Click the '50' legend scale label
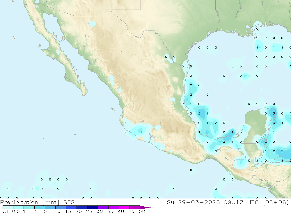Screen dimensions: 291x213 [142, 211]
